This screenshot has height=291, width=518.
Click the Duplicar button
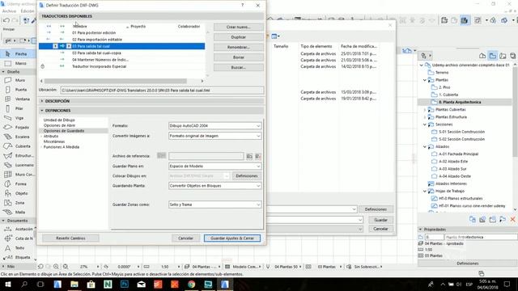[x=239, y=37]
